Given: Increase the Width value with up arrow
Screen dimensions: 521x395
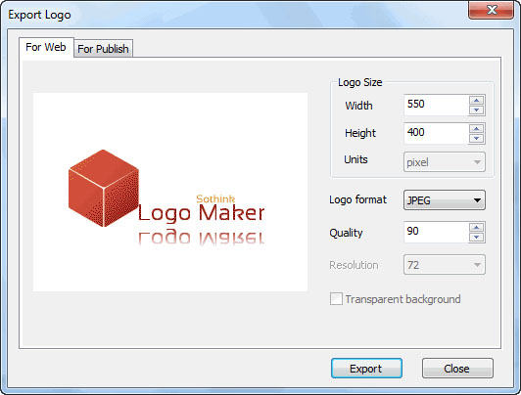Looking at the screenshot, I should 477,101.
